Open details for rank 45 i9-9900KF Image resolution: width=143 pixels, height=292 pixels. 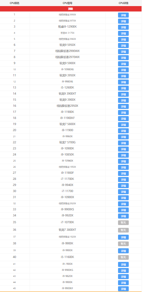(123, 289)
